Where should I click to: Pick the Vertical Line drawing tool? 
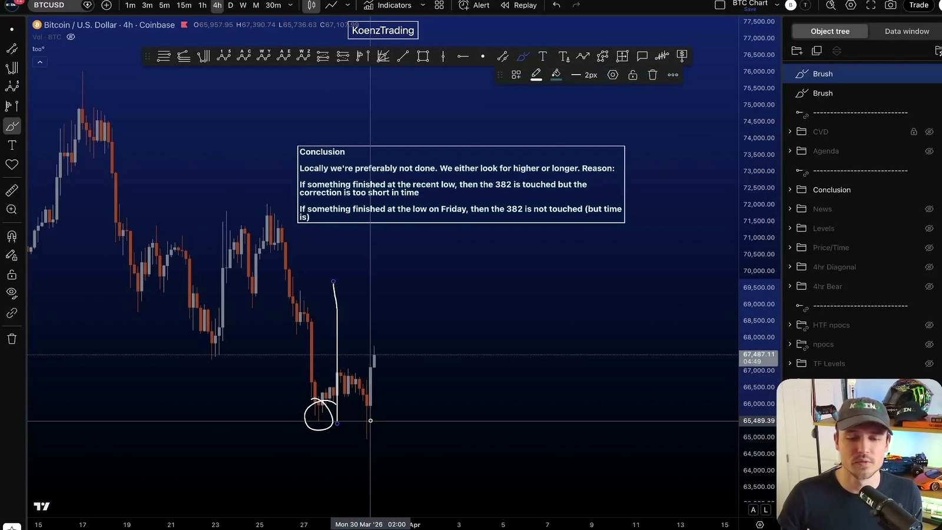click(x=443, y=56)
